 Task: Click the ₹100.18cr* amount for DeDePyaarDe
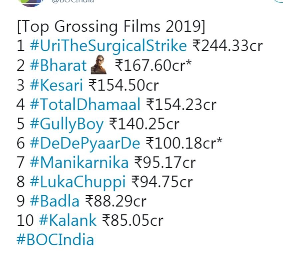184,143
